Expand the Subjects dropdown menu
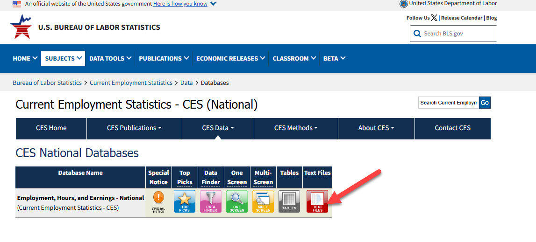Image resolution: width=536 pixels, height=242 pixels. coord(63,58)
